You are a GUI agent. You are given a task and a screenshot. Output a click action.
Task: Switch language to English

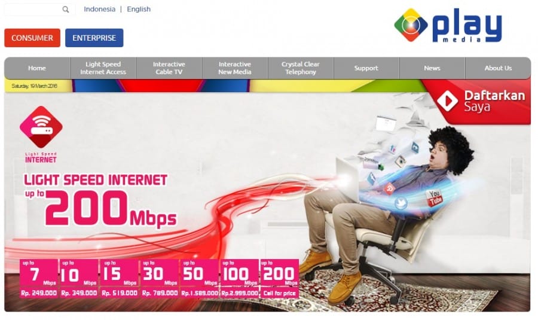139,9
